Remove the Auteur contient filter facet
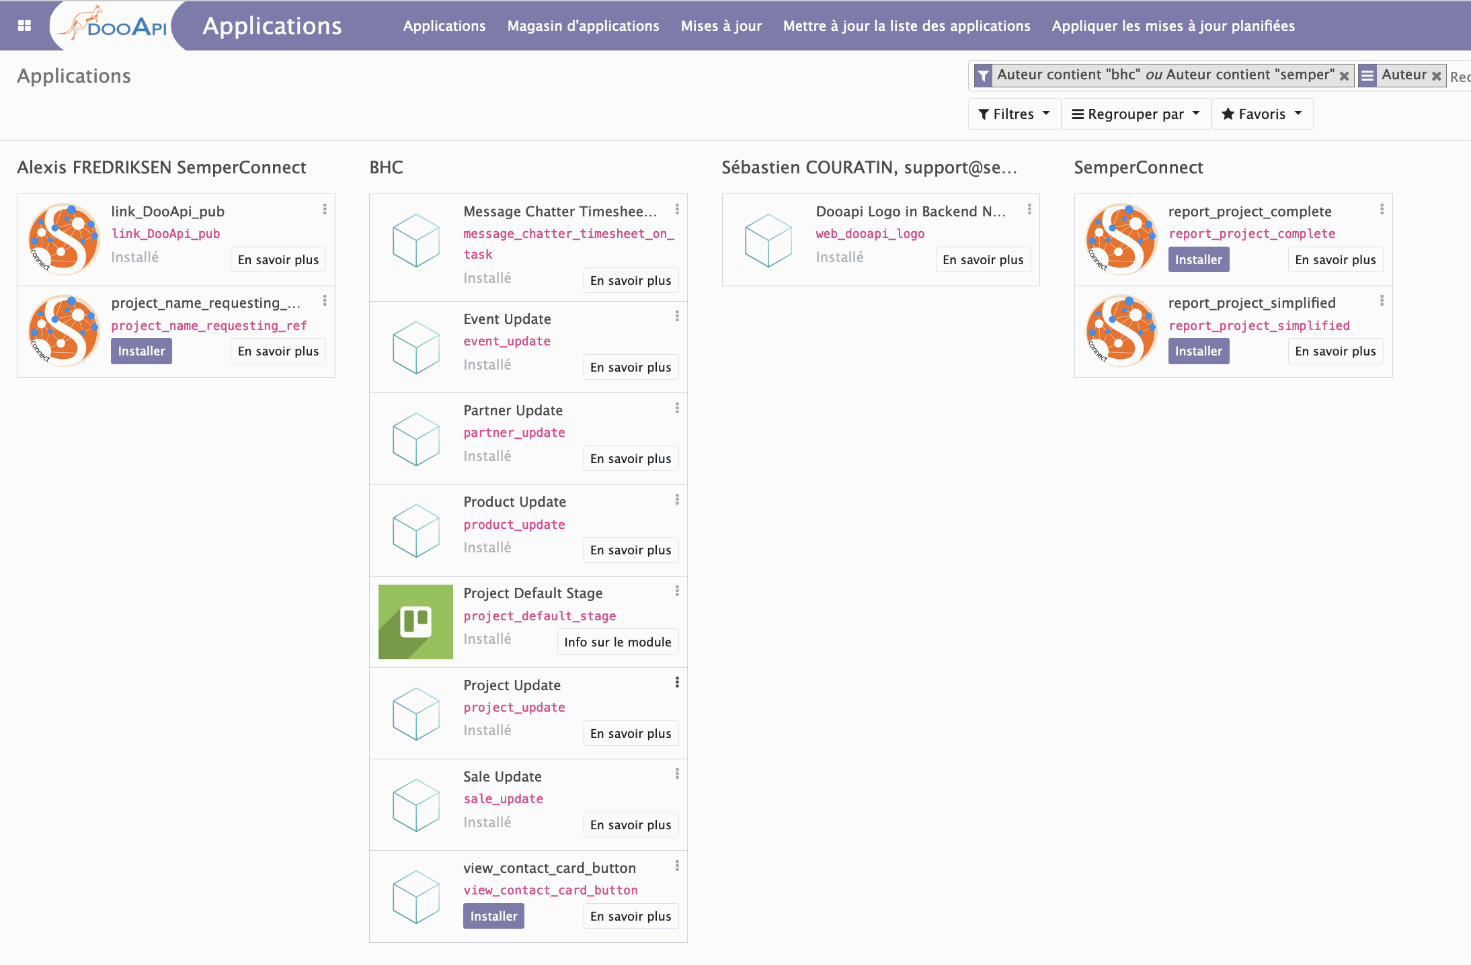Screen dimensions: 1471x965 coord(1344,76)
